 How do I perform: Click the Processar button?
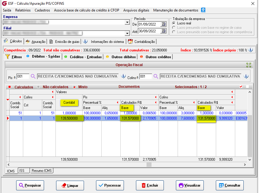click(x=110, y=185)
